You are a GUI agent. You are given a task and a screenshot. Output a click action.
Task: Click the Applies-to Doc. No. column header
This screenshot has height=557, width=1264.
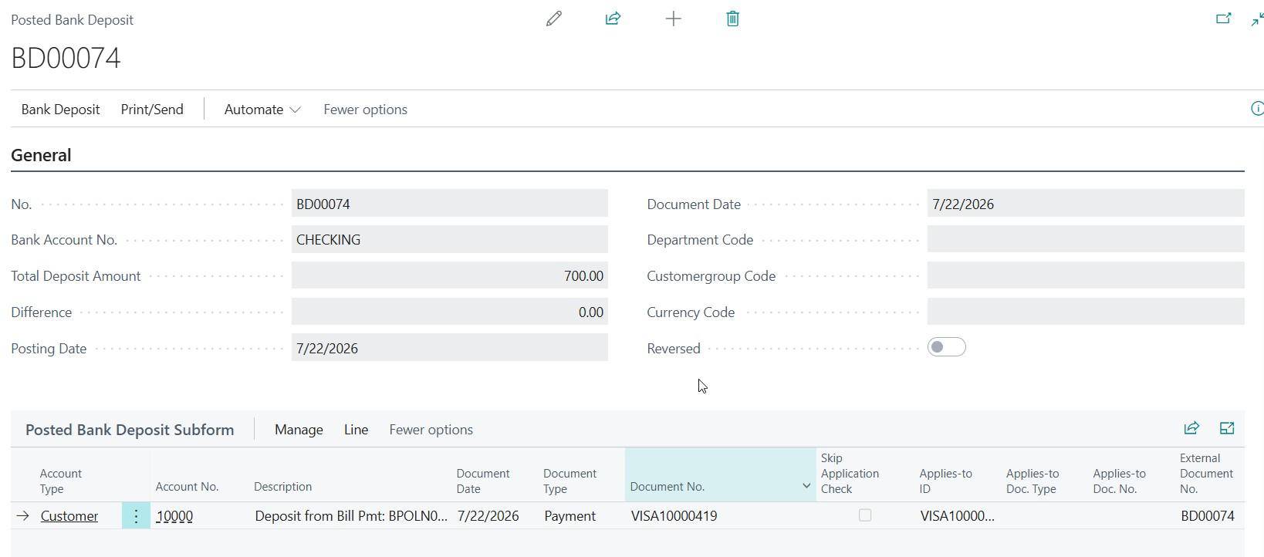[x=1120, y=481]
